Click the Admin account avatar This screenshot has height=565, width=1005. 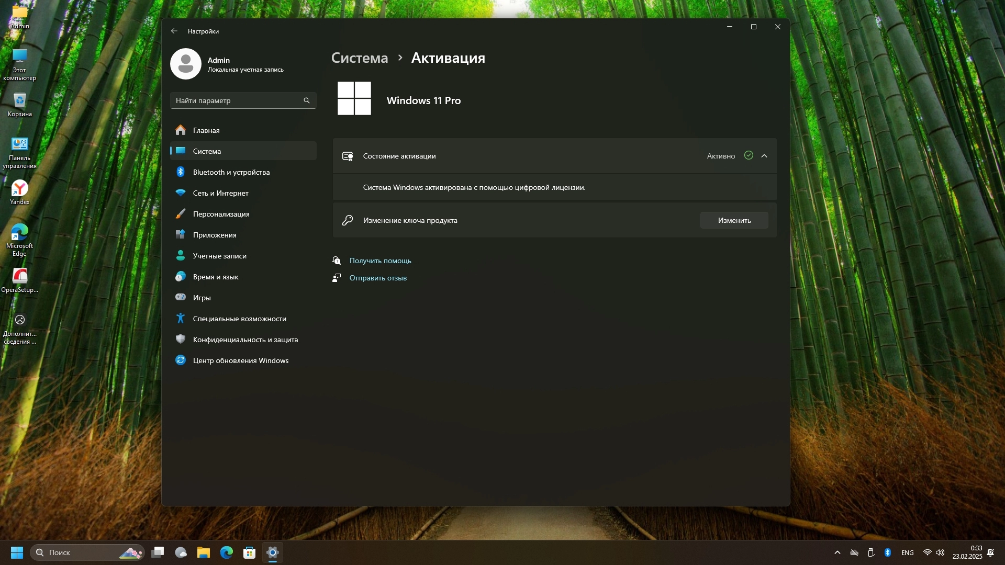point(186,64)
